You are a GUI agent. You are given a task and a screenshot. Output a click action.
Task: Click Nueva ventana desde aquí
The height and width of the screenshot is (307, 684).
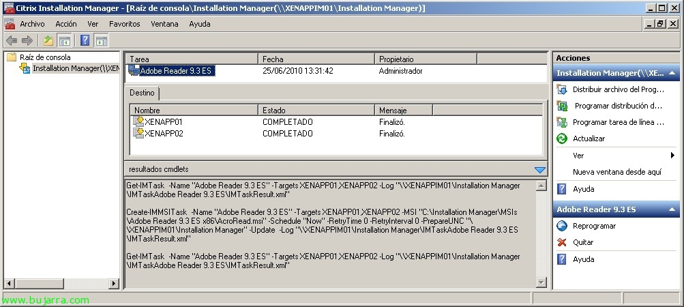616,172
